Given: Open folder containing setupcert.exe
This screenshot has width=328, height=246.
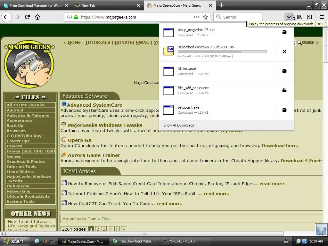Looking at the screenshot, I should pos(284,110).
